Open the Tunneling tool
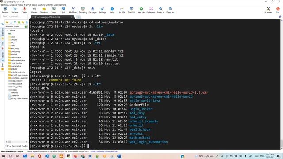This screenshot has height=159, width=283. [x=83, y=10]
